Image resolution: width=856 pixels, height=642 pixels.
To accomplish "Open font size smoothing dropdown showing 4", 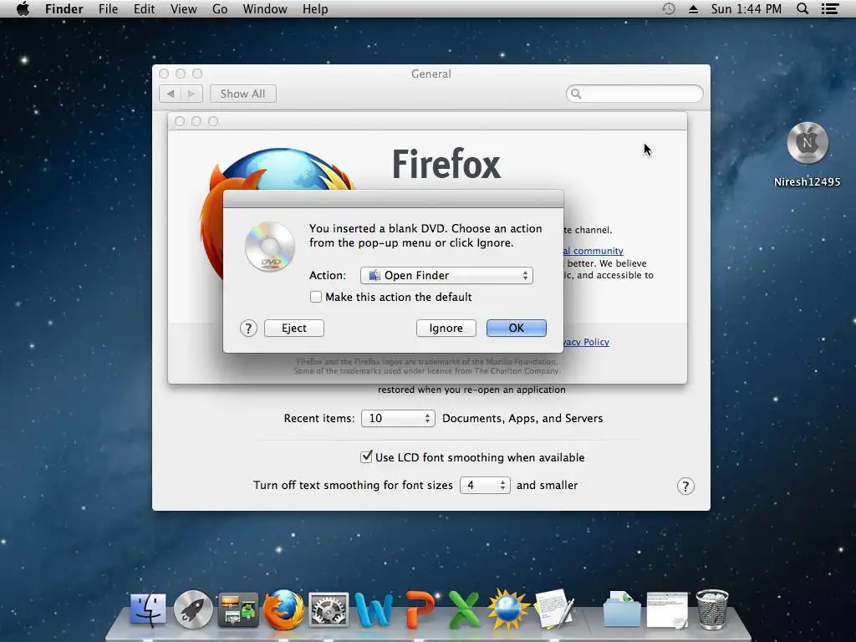I will tap(485, 485).
